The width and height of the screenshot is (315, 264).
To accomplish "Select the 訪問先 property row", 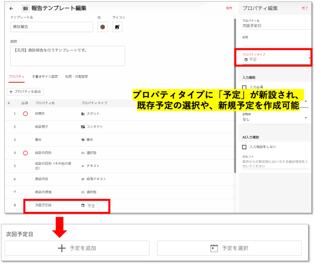I will click(x=120, y=114).
